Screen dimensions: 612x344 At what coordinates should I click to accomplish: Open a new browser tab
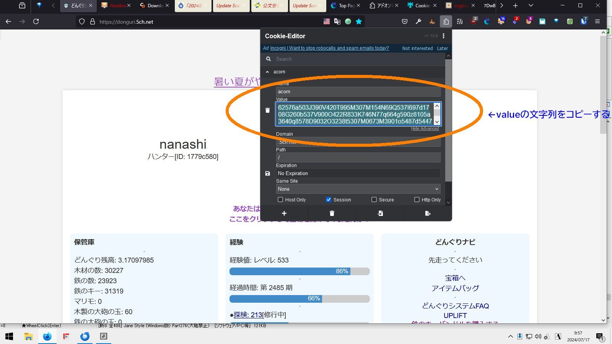pyautogui.click(x=515, y=6)
